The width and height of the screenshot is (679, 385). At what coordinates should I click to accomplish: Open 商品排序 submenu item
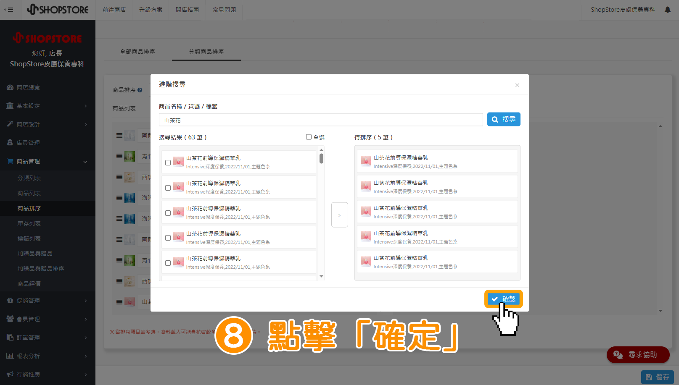click(x=48, y=208)
